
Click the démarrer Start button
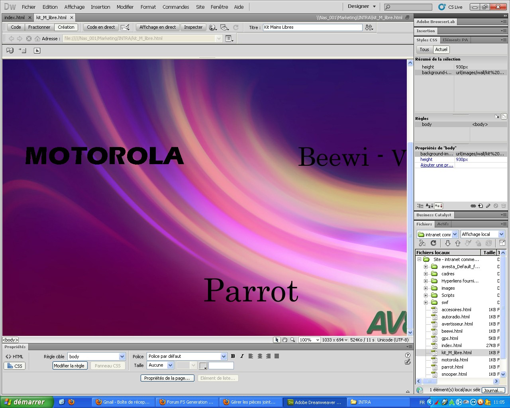click(x=26, y=402)
